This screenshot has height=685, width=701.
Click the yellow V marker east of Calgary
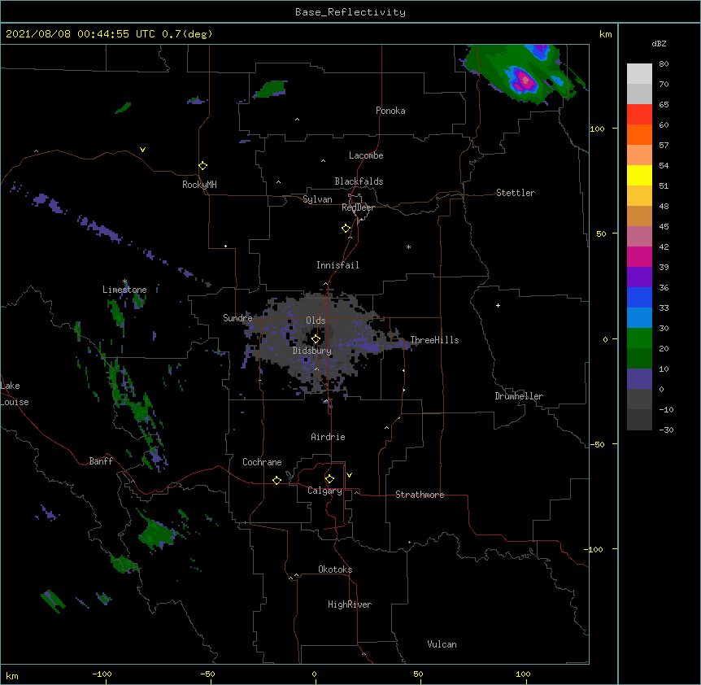[349, 475]
